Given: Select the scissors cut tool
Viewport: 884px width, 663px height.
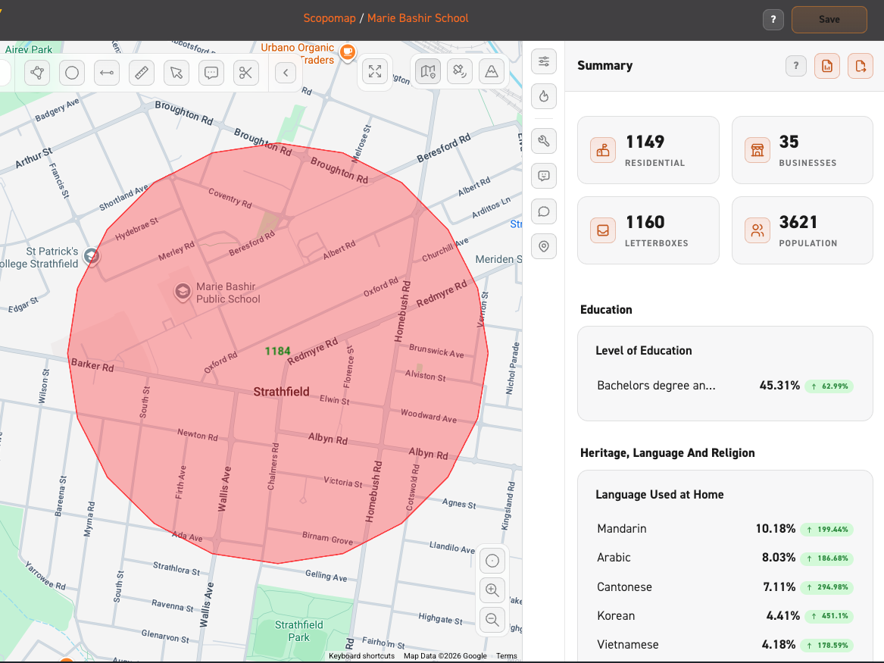Looking at the screenshot, I should pyautogui.click(x=245, y=73).
